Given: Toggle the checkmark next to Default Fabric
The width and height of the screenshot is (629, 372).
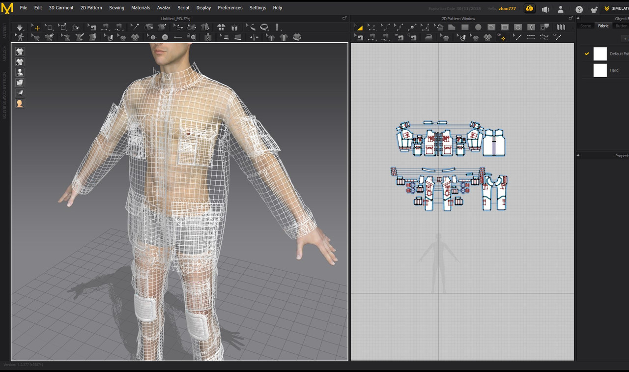Looking at the screenshot, I should [587, 54].
